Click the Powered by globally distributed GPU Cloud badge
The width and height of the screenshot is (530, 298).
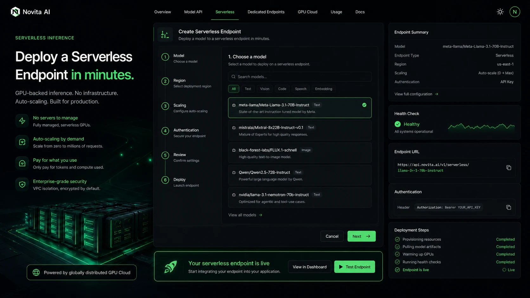coord(81,272)
